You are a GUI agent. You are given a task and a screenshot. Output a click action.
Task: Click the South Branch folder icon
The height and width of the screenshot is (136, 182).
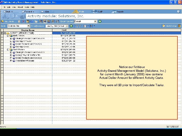(11, 50)
